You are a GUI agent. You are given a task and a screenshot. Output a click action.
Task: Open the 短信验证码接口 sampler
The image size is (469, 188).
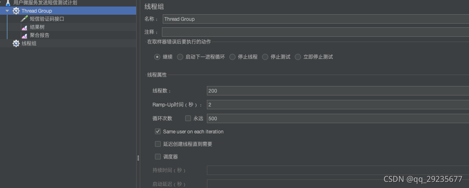coord(47,19)
